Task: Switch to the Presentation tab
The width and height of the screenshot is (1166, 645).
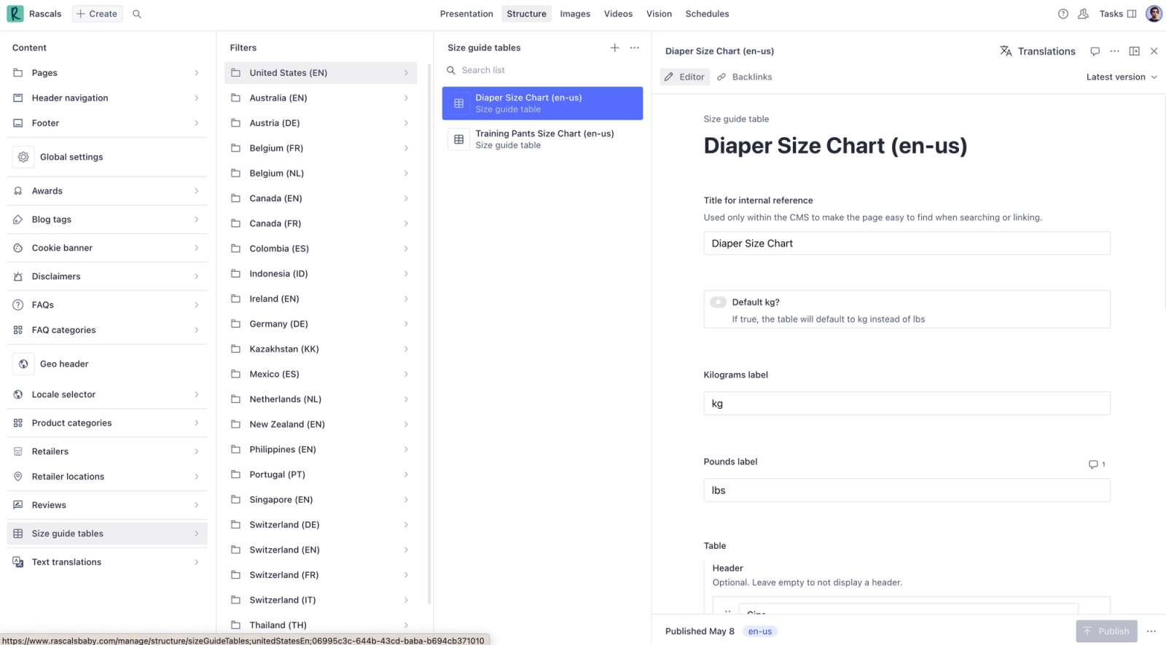Action: 466,14
